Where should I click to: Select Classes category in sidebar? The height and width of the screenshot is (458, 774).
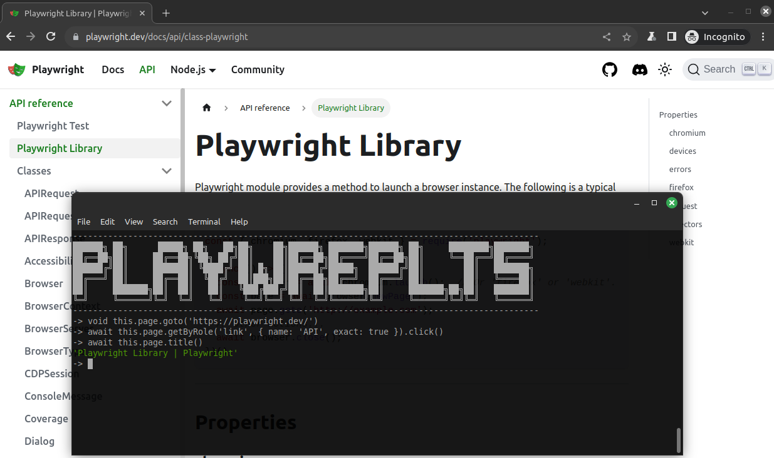[34, 171]
